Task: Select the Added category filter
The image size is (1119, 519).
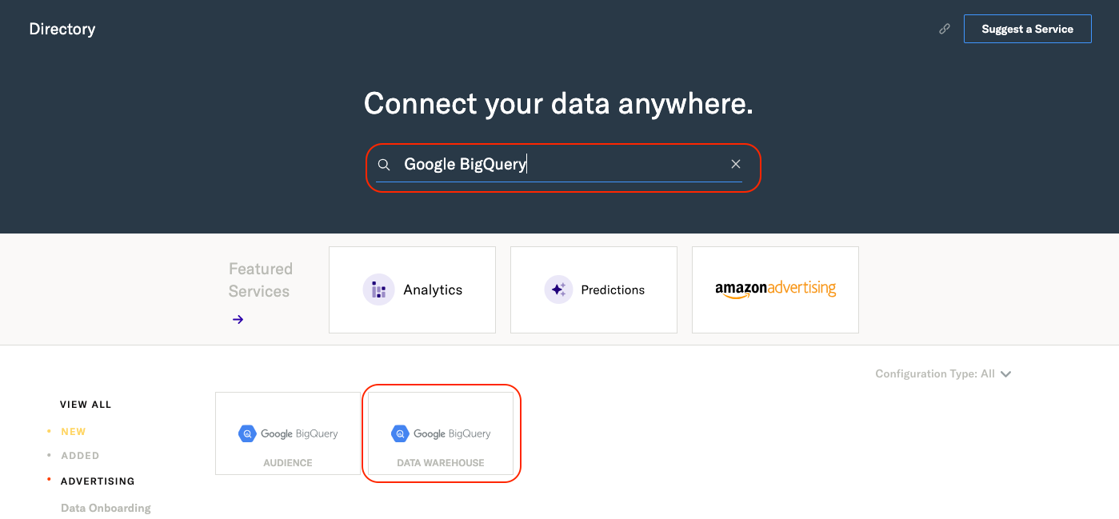Action: pos(80,456)
